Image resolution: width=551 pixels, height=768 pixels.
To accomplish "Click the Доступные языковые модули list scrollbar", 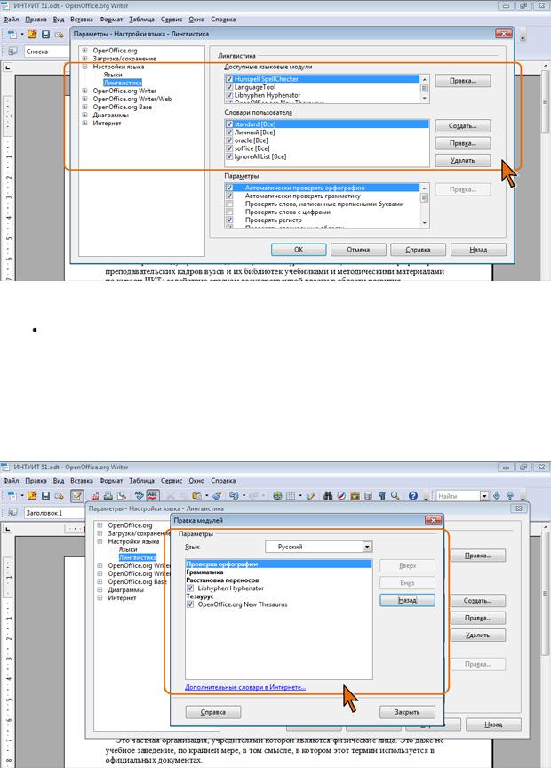I will (425, 89).
